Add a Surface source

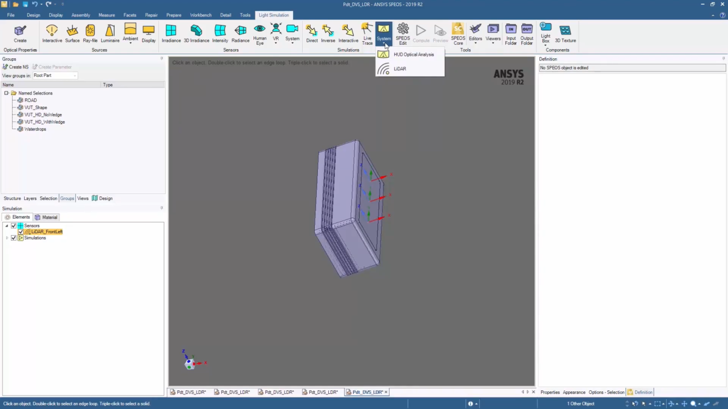(72, 33)
